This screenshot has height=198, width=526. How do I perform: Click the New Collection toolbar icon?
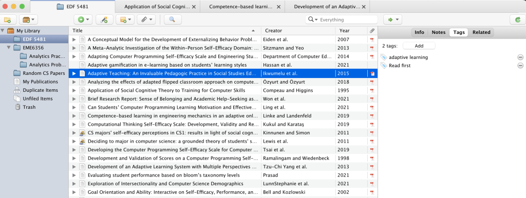coord(8,20)
